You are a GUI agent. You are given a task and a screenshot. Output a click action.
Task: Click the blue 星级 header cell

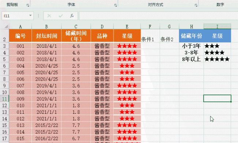[x=217, y=36]
